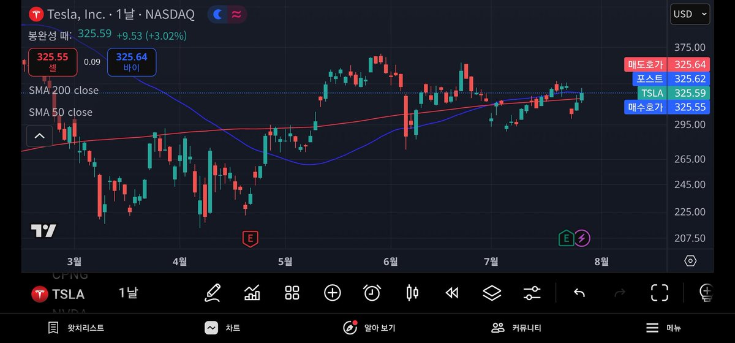Tap the 봉완성 때 status text

point(50,36)
